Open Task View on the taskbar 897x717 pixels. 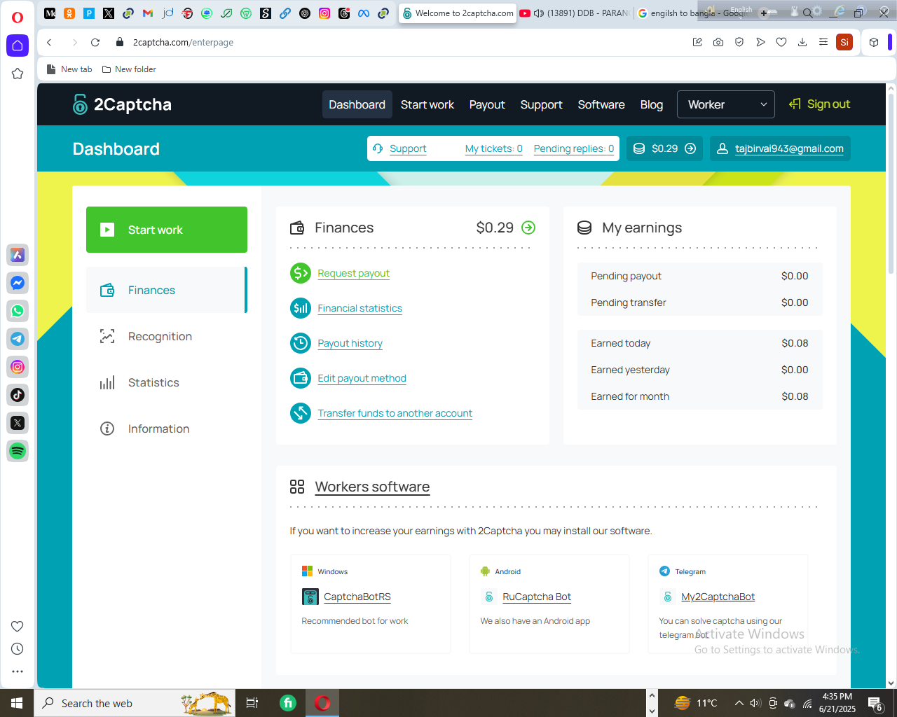252,703
